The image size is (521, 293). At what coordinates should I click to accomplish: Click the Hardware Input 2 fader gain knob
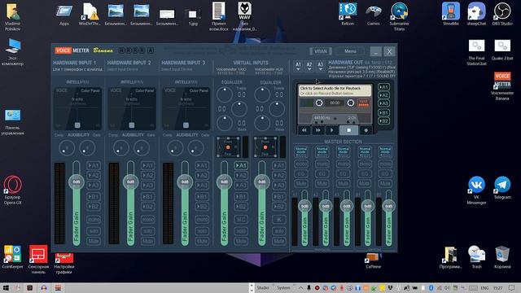pyautogui.click(x=130, y=182)
